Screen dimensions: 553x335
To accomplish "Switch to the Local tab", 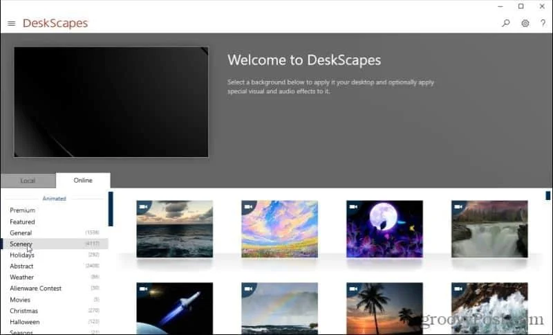I will 28,181.
